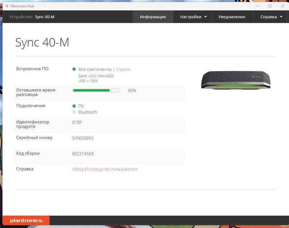Close the Plantronics Hub window
This screenshot has height=228, width=289.
pos(282,6)
